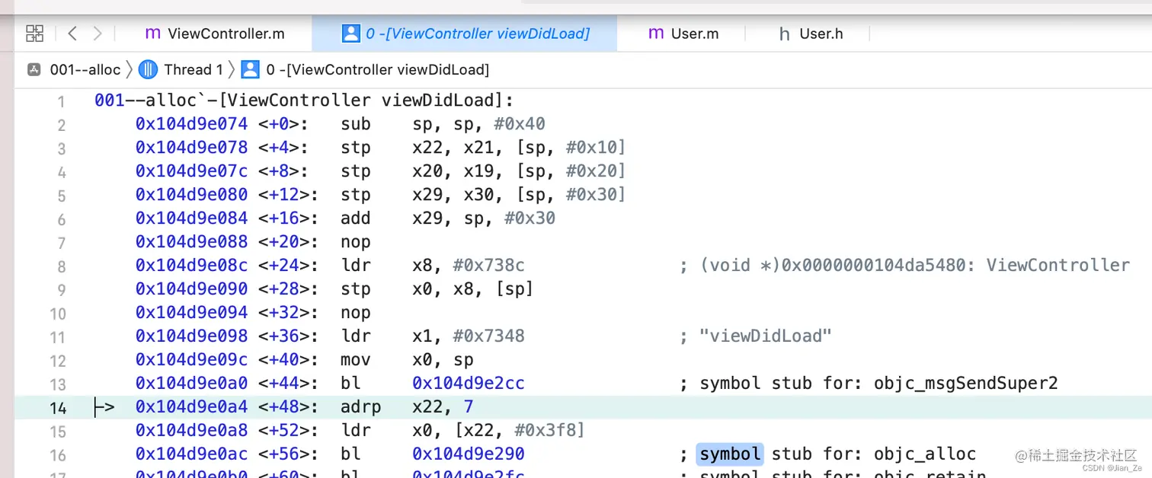Screen dimensions: 1152x478
Task: Click the nop at address 0x104d9e094
Action: point(356,313)
